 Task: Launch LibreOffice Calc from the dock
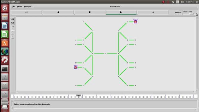(5, 34)
